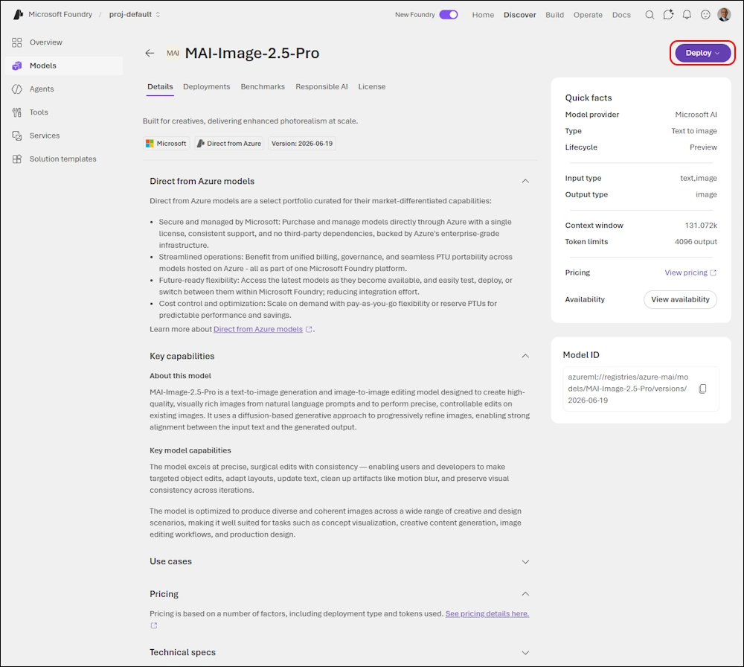Copy the Model ID with copy icon
This screenshot has width=744, height=667.
[x=703, y=389]
